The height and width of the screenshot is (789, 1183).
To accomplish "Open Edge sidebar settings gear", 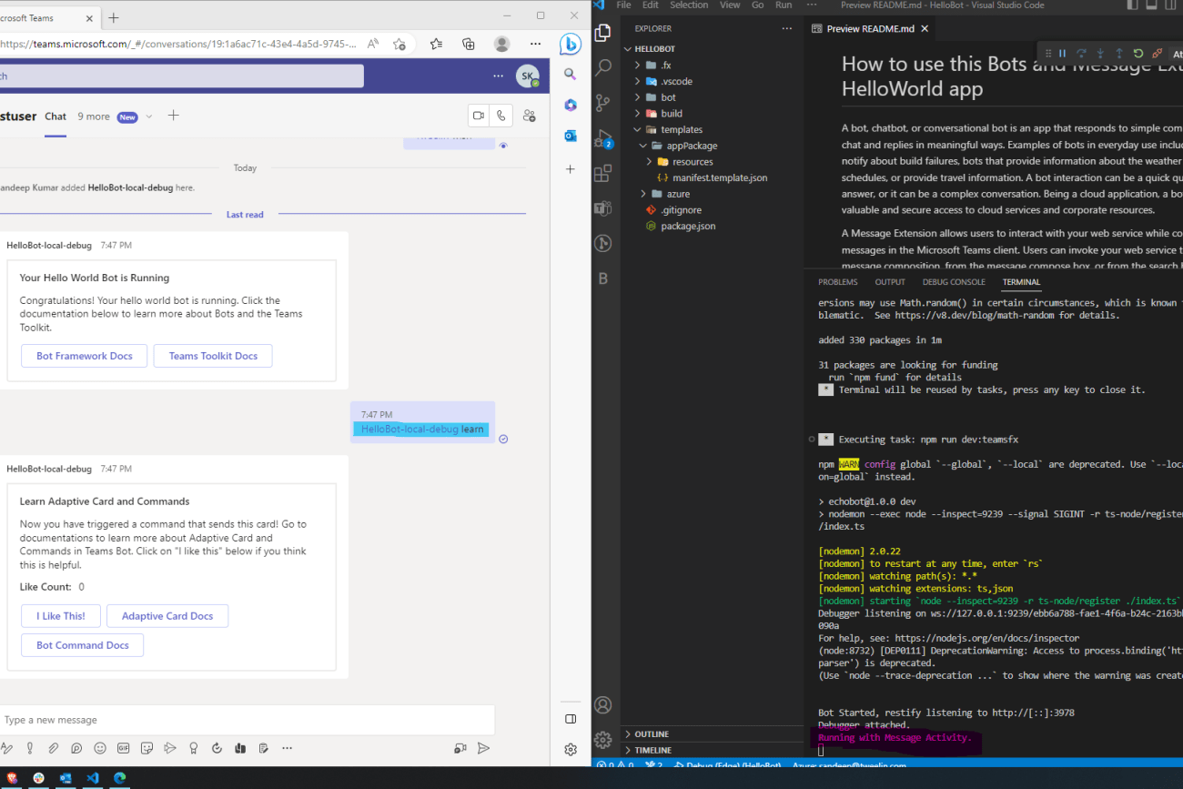I will point(571,749).
